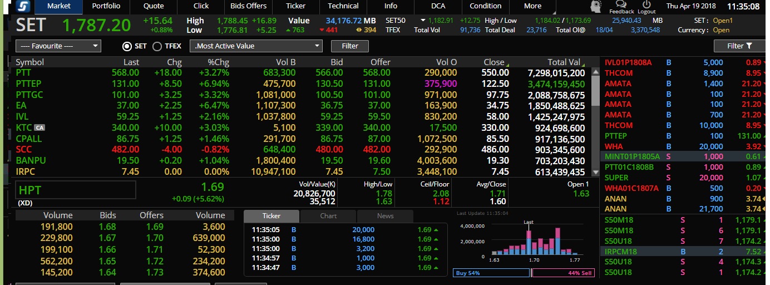Open the Favourite dropdown list
The width and height of the screenshot is (770, 285).
pos(58,46)
